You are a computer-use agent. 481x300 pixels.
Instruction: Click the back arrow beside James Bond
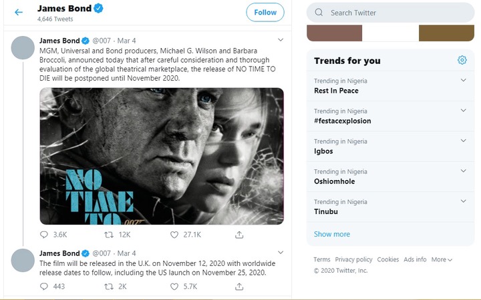[19, 12]
